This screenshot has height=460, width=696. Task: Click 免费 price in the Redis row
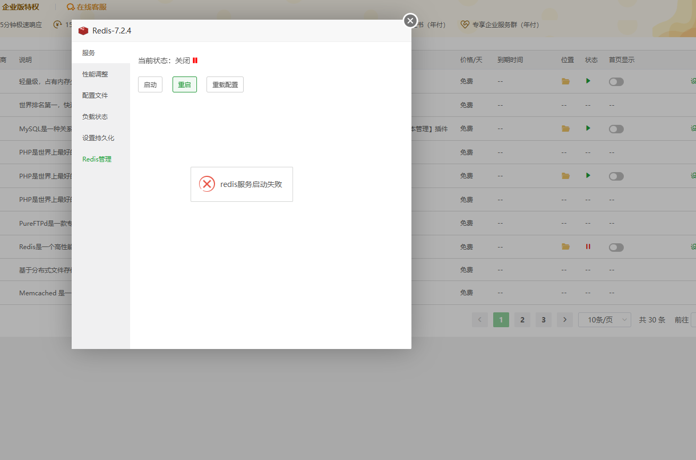pos(467,247)
